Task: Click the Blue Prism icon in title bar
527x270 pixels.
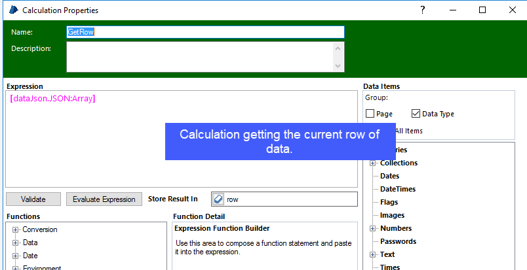Action: click(x=12, y=10)
